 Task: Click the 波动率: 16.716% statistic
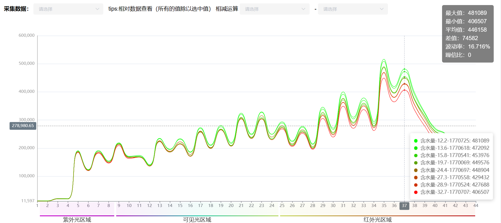click(468, 47)
